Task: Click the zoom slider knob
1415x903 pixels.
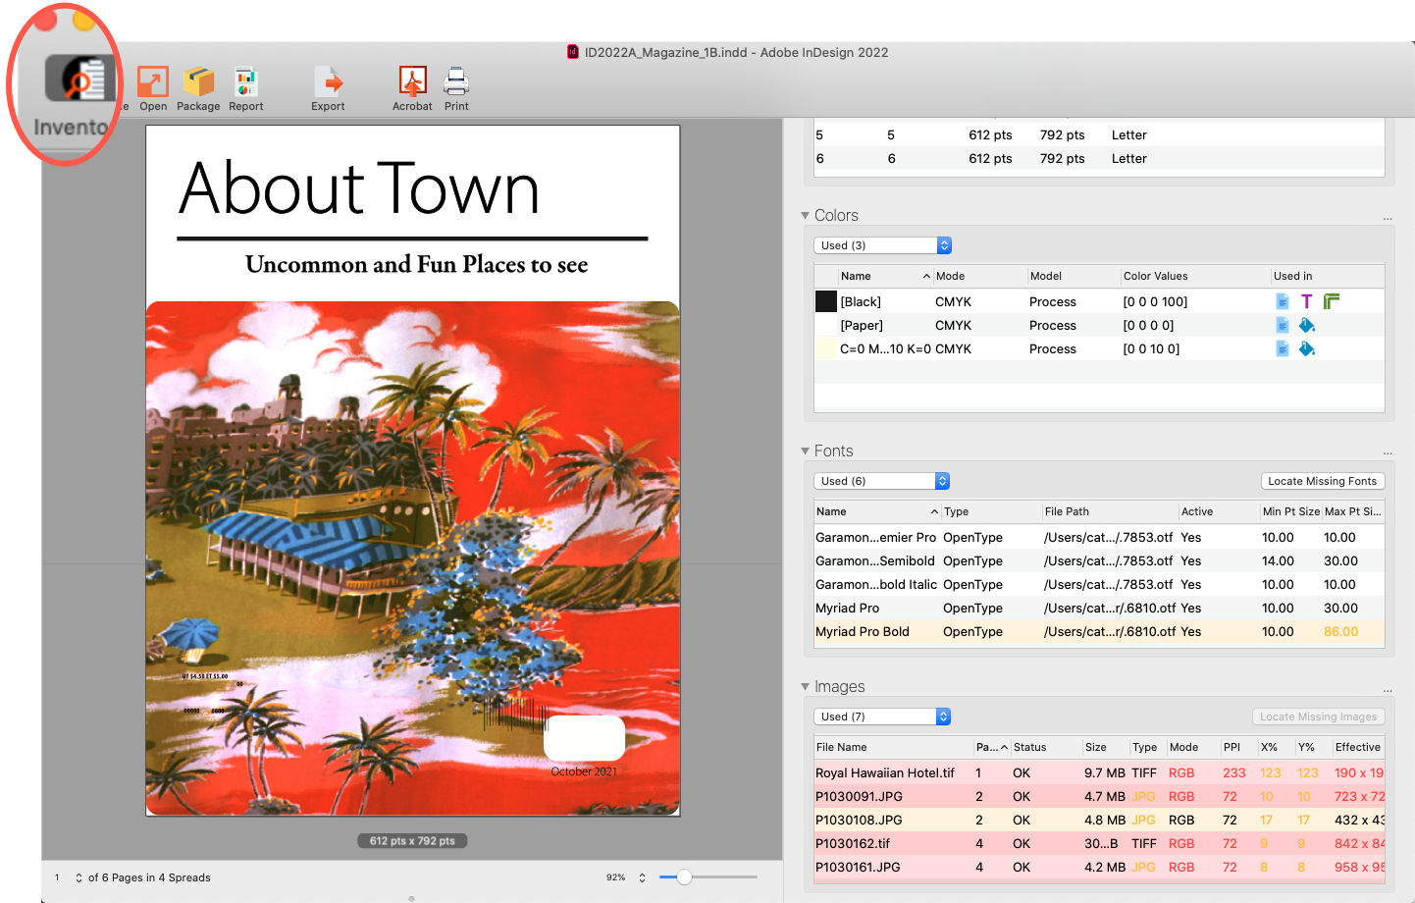Action: 684,876
